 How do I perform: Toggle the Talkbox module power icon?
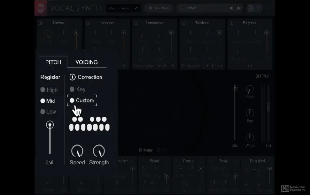(x=184, y=23)
